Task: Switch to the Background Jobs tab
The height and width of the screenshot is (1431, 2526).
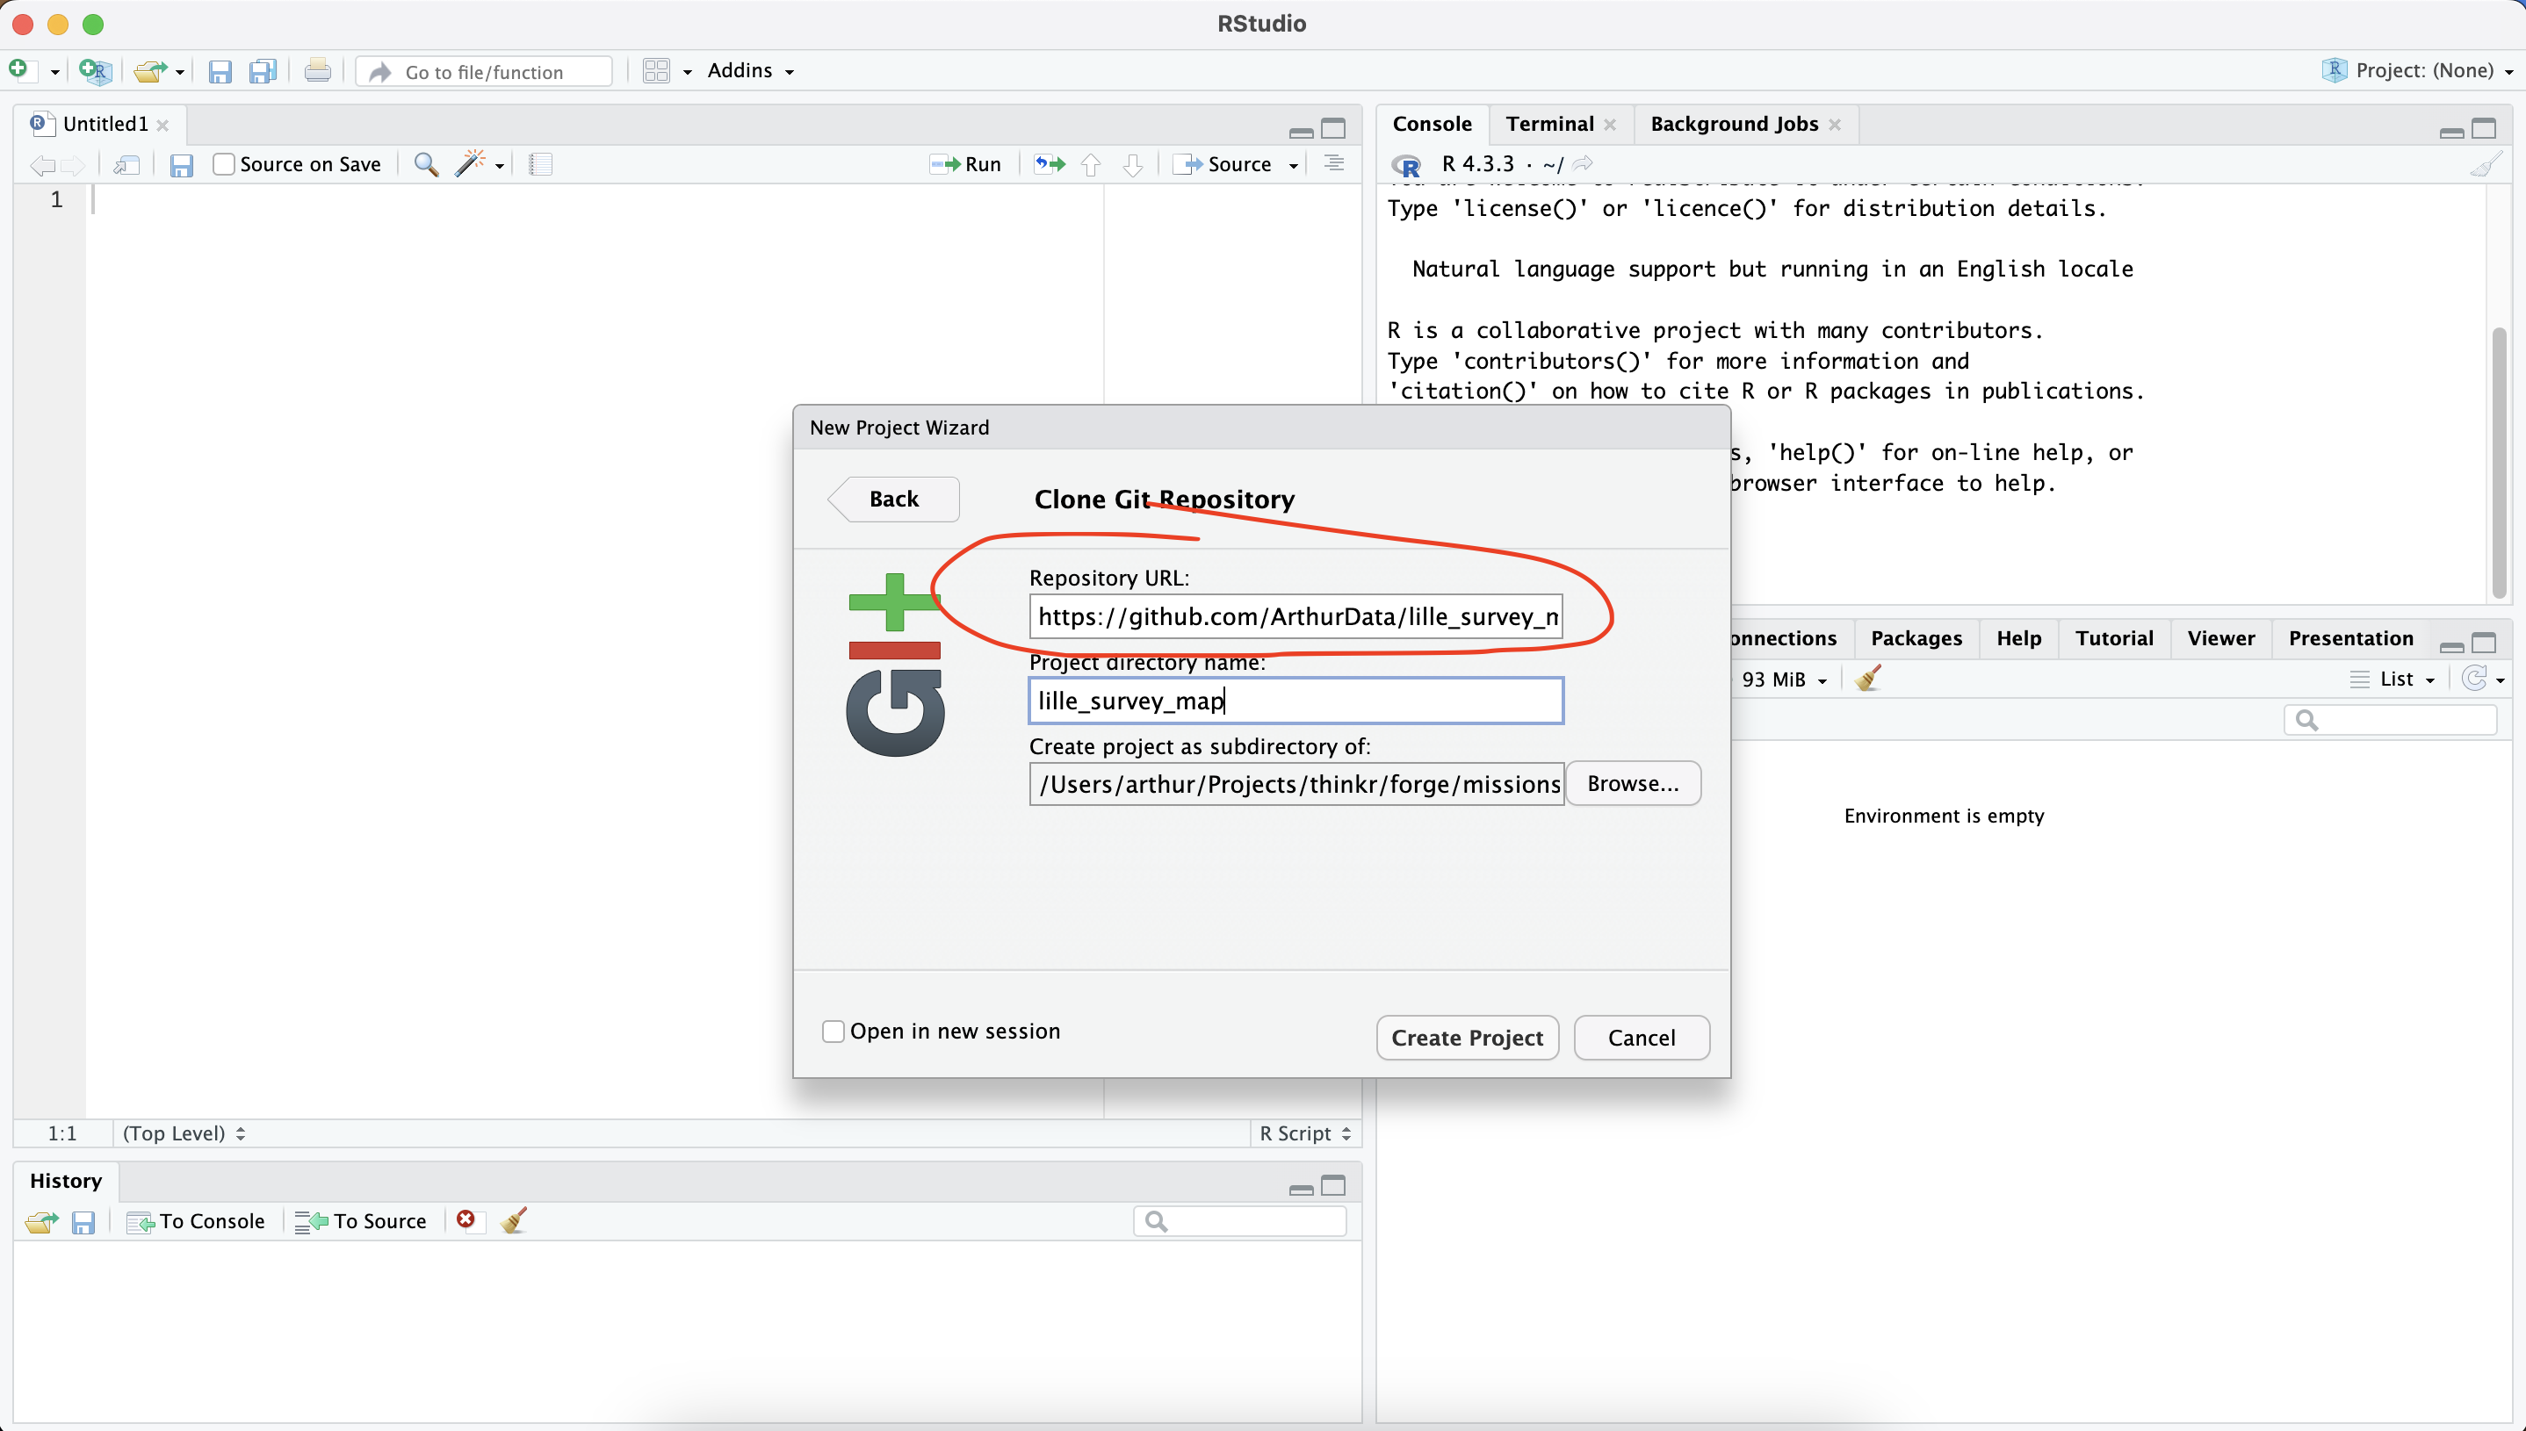Action: click(1734, 124)
